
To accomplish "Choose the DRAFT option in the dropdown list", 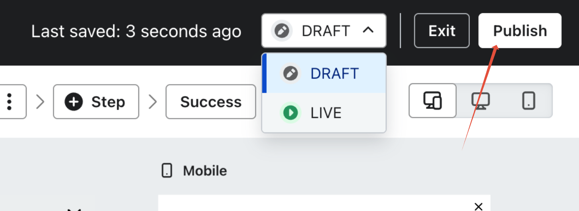I will tap(334, 74).
